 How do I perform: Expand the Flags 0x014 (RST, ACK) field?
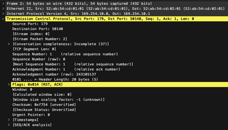(9, 85)
